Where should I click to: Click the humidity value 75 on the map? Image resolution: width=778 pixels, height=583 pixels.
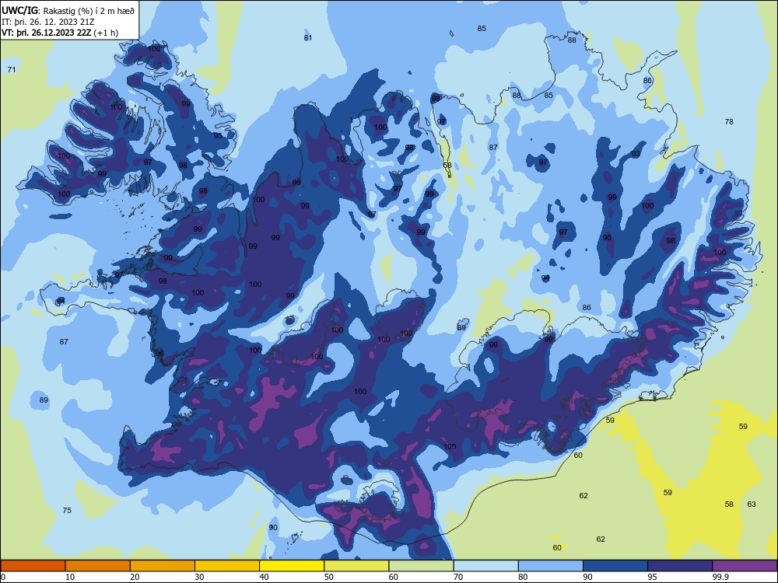(67, 510)
